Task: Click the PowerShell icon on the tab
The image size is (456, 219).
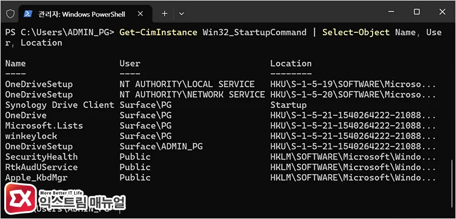Action: (28, 13)
